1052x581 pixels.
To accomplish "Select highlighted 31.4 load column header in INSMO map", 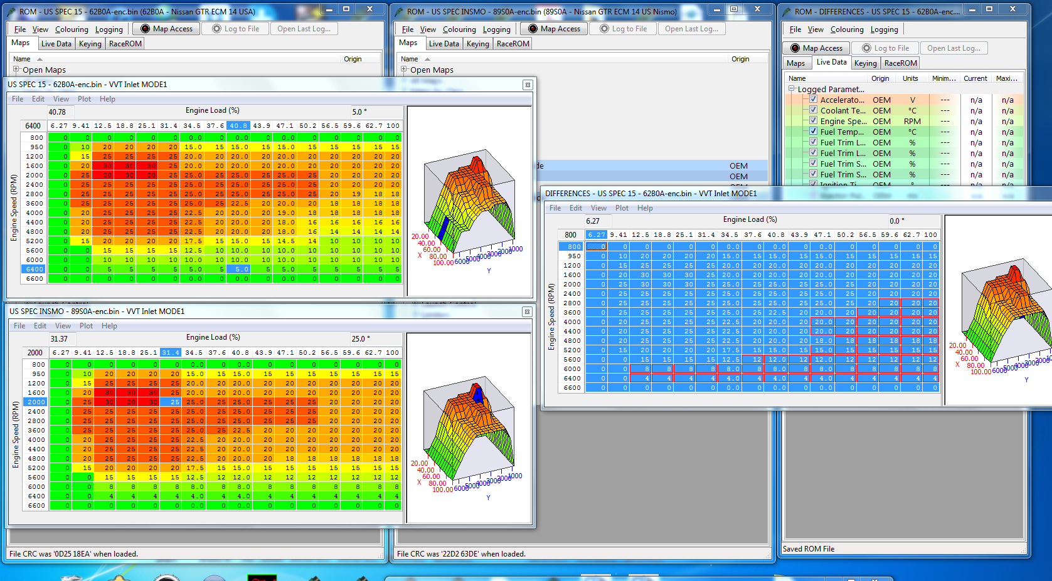I will [171, 353].
